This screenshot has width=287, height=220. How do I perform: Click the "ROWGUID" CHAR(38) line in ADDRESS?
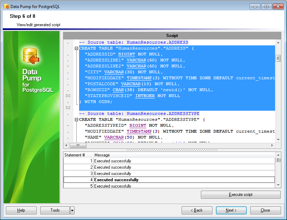[x=149, y=90]
